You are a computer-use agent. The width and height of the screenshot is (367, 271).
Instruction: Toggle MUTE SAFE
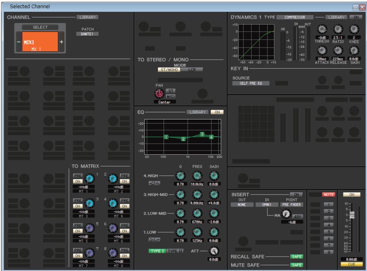pyautogui.click(x=297, y=265)
